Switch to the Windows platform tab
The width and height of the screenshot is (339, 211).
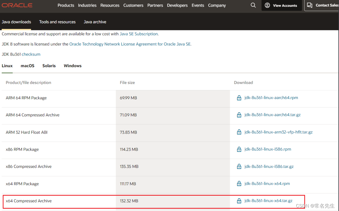(73, 66)
